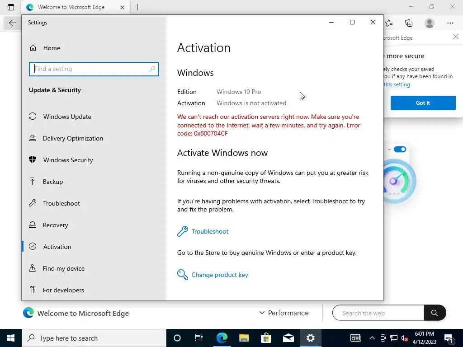Click the For developers tools icon
463x347 pixels.
pos(33,290)
